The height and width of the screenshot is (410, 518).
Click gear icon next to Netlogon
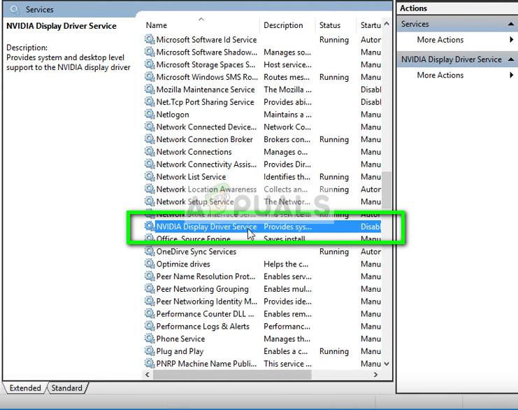click(150, 114)
